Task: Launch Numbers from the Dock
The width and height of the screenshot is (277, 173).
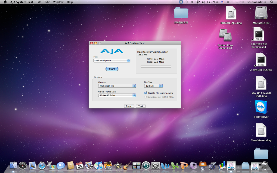Action: click(x=222, y=166)
